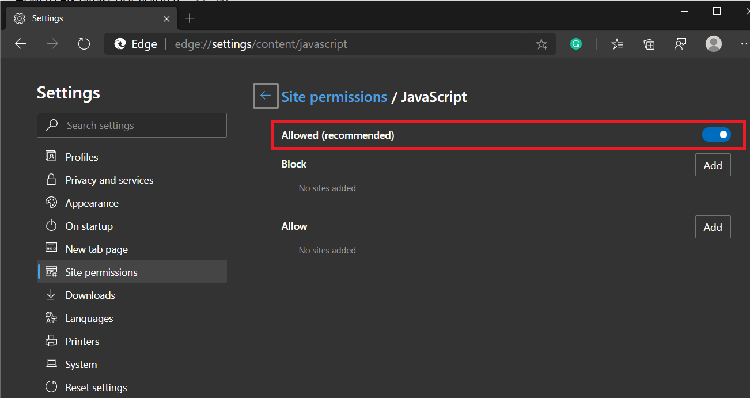Open the Collections icon
The width and height of the screenshot is (750, 398).
coord(649,44)
